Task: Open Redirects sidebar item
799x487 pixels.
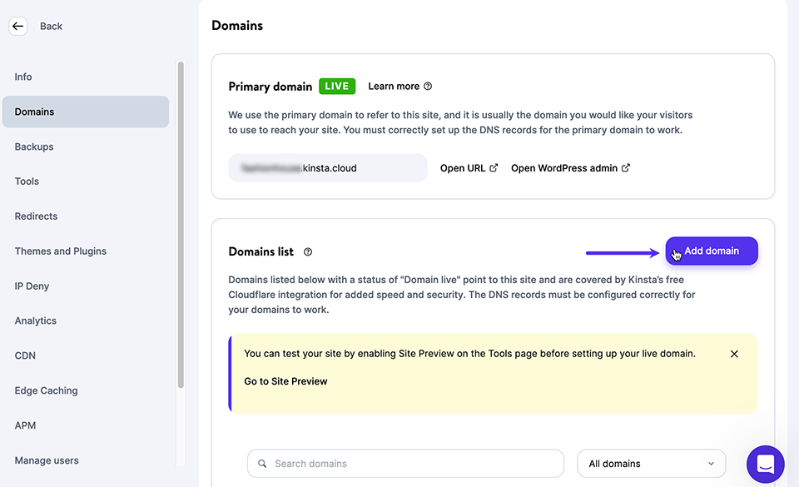Action: click(x=36, y=216)
